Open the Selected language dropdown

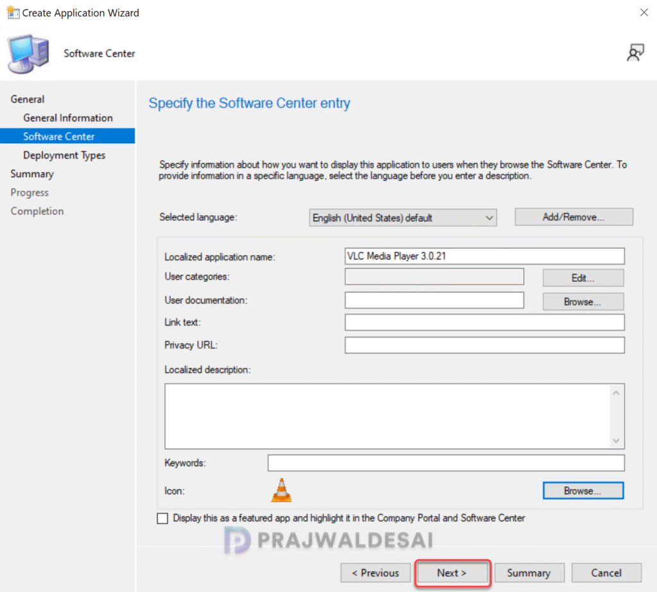click(x=403, y=218)
